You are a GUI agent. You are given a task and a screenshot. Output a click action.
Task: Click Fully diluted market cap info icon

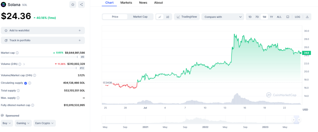[x=33, y=105]
